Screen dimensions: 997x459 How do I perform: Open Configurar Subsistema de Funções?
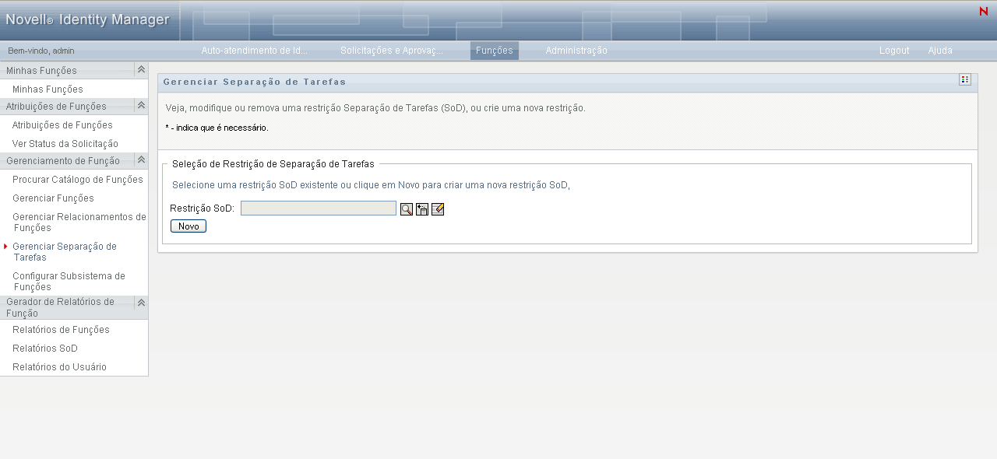tap(69, 282)
